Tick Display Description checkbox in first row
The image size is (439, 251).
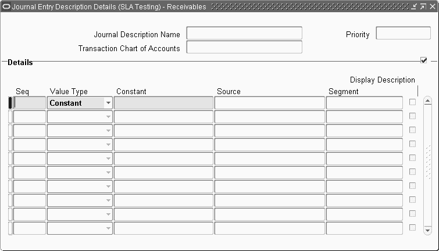(412, 102)
